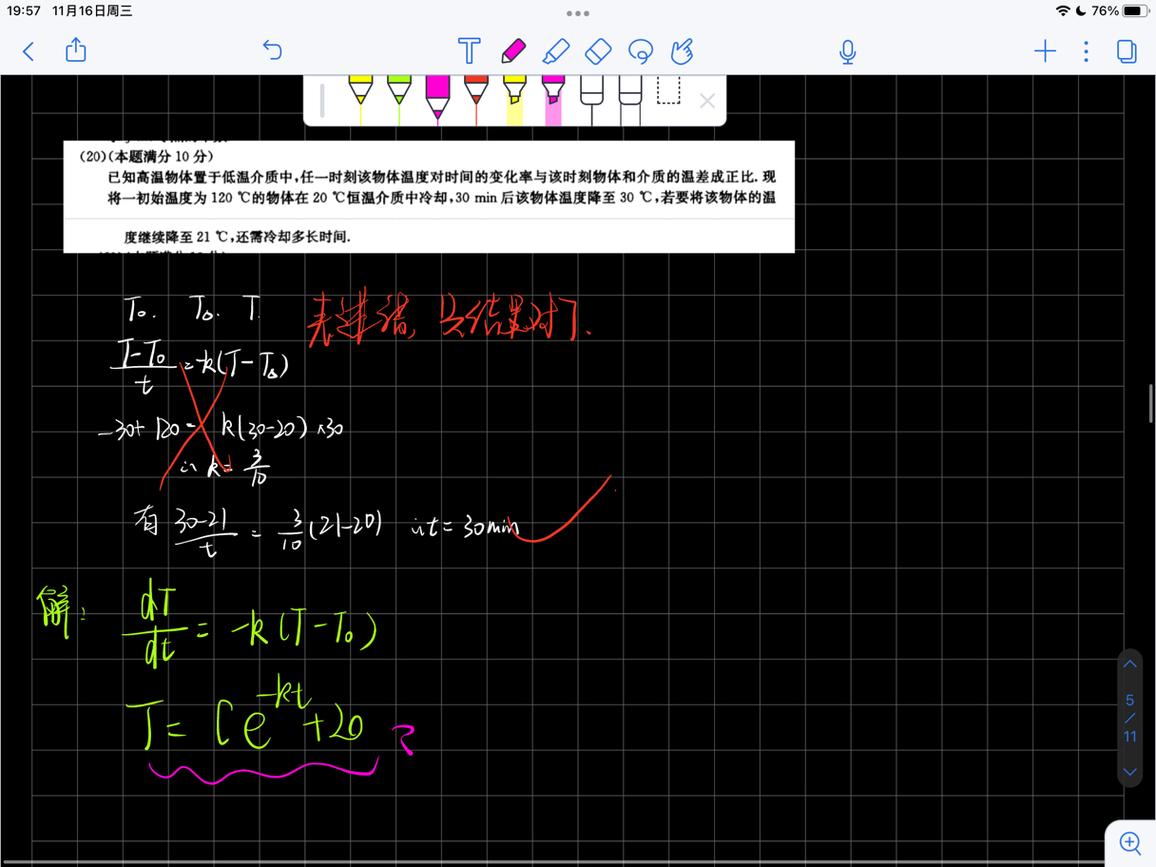Navigate back with the left chevron
Screen dimensions: 1156x867
[x=28, y=50]
